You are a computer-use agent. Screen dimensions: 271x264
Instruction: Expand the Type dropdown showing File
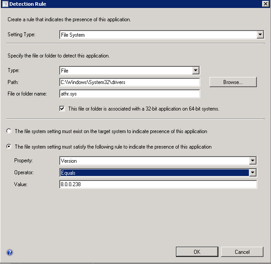[195, 70]
